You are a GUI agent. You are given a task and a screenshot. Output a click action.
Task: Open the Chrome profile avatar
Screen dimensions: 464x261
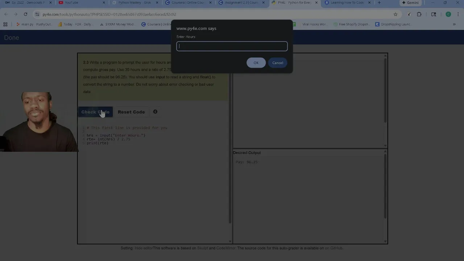pyautogui.click(x=448, y=14)
